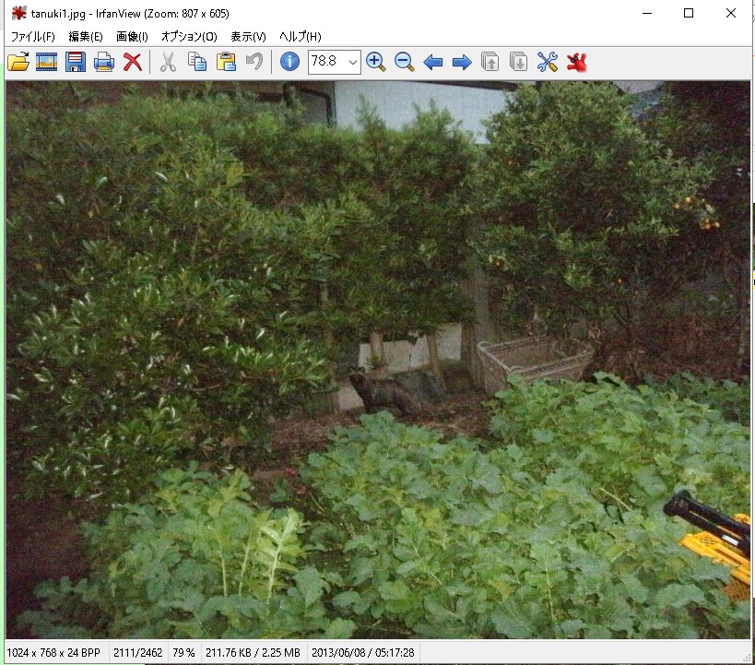
Task: Click the red IrfanView mascot About icon
Action: coord(577,63)
